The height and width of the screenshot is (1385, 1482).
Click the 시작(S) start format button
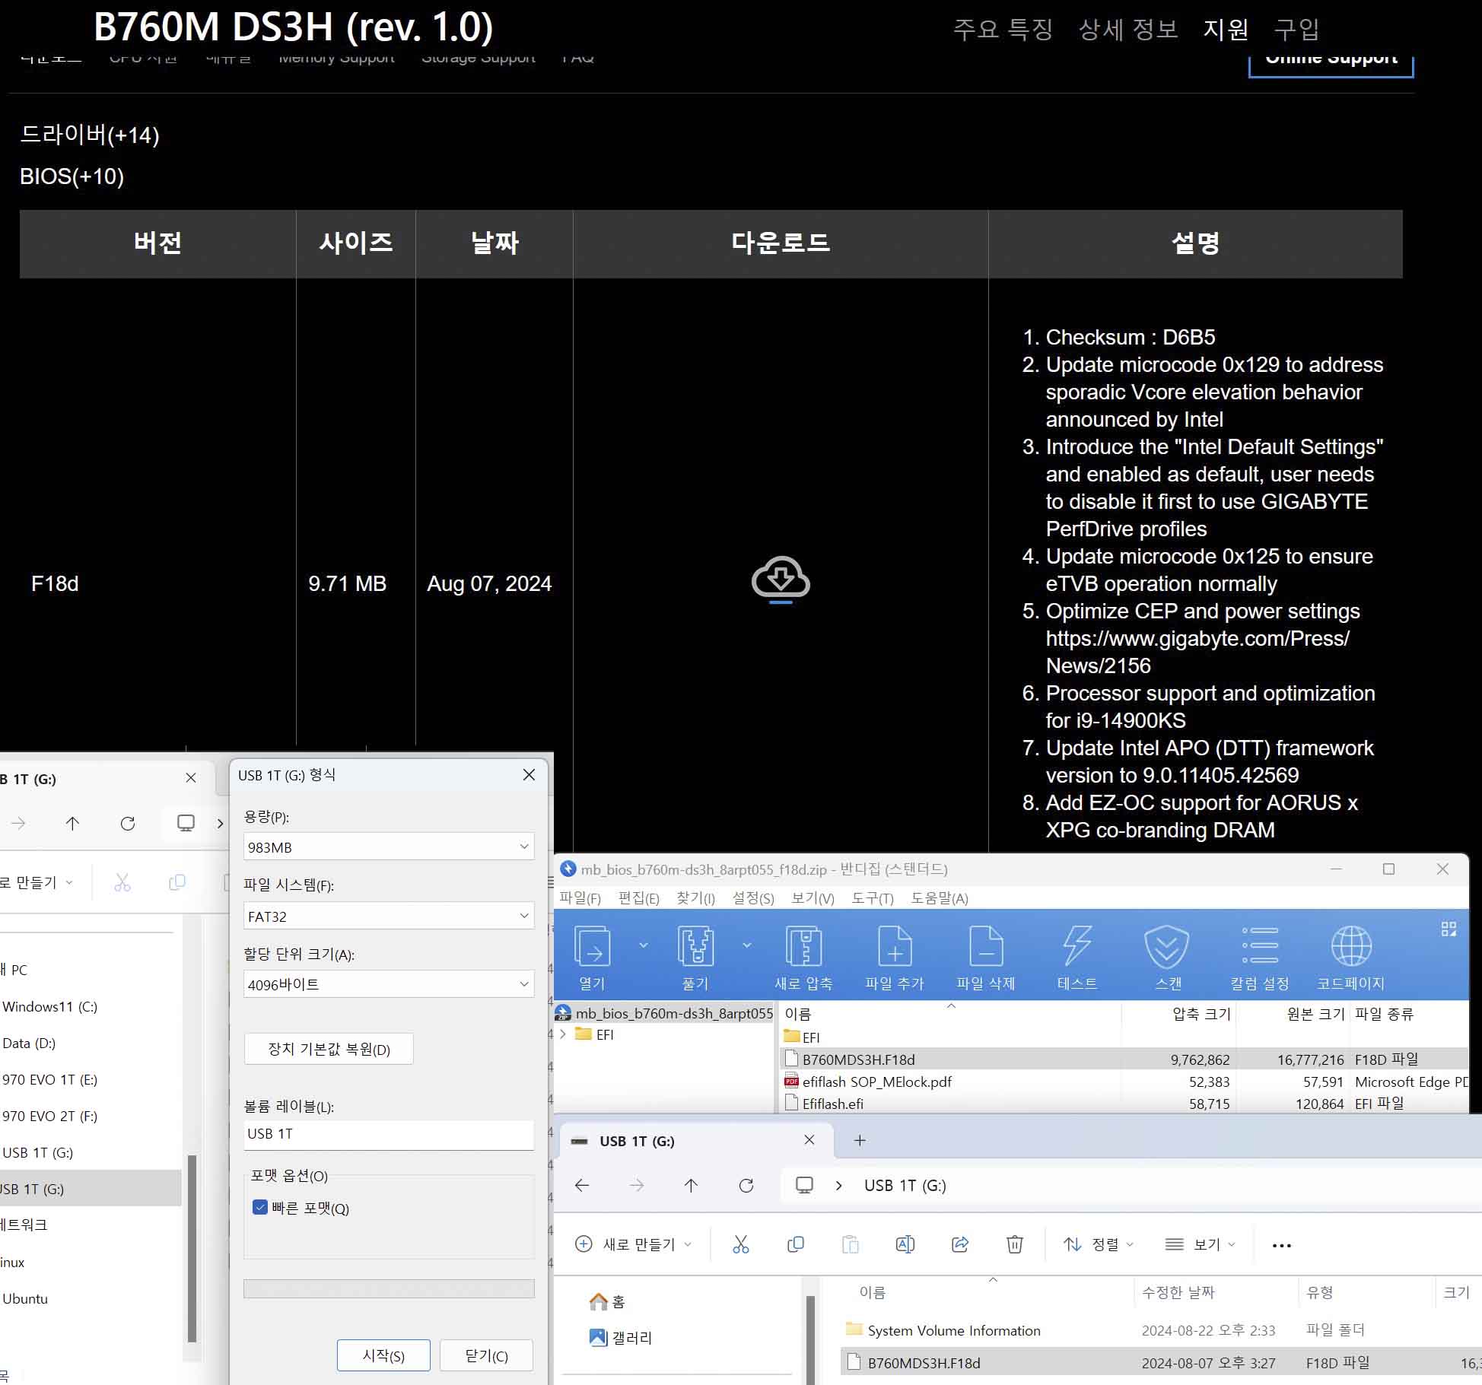tap(383, 1355)
